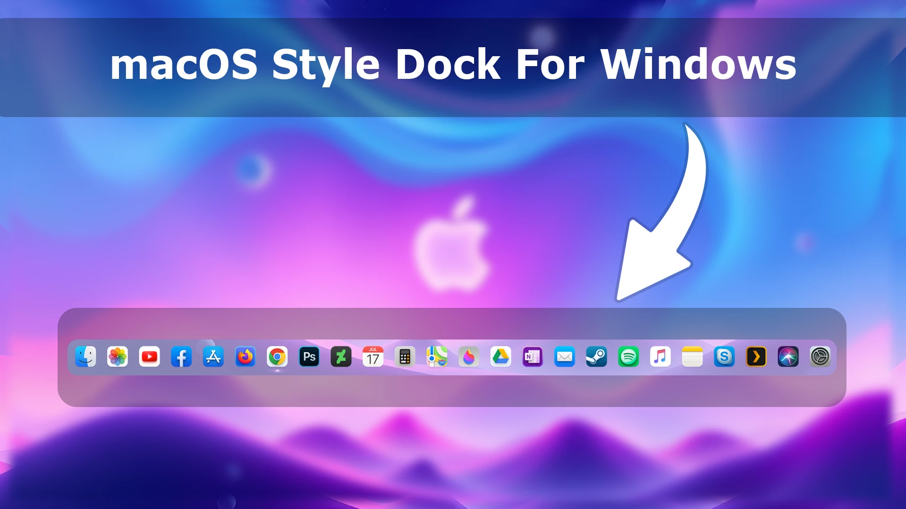Activate Siri from the dock
Screen dimensions: 906x509
788,357
